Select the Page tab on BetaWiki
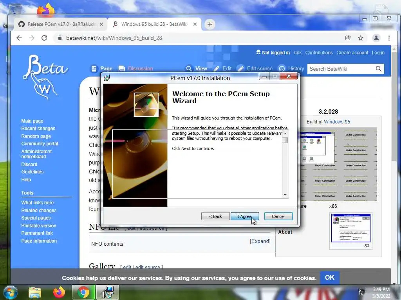This screenshot has width=401, height=300. point(102,68)
